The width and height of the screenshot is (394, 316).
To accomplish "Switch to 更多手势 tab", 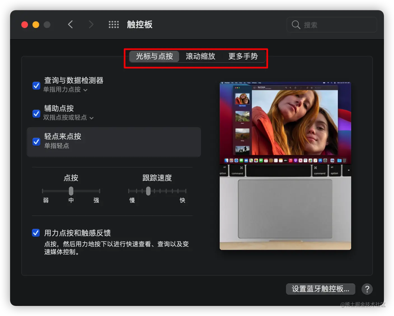I will coord(243,56).
